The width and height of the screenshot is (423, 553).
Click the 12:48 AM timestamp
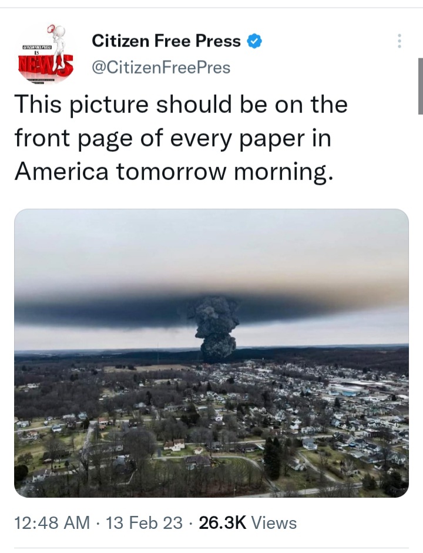pyautogui.click(x=52, y=522)
